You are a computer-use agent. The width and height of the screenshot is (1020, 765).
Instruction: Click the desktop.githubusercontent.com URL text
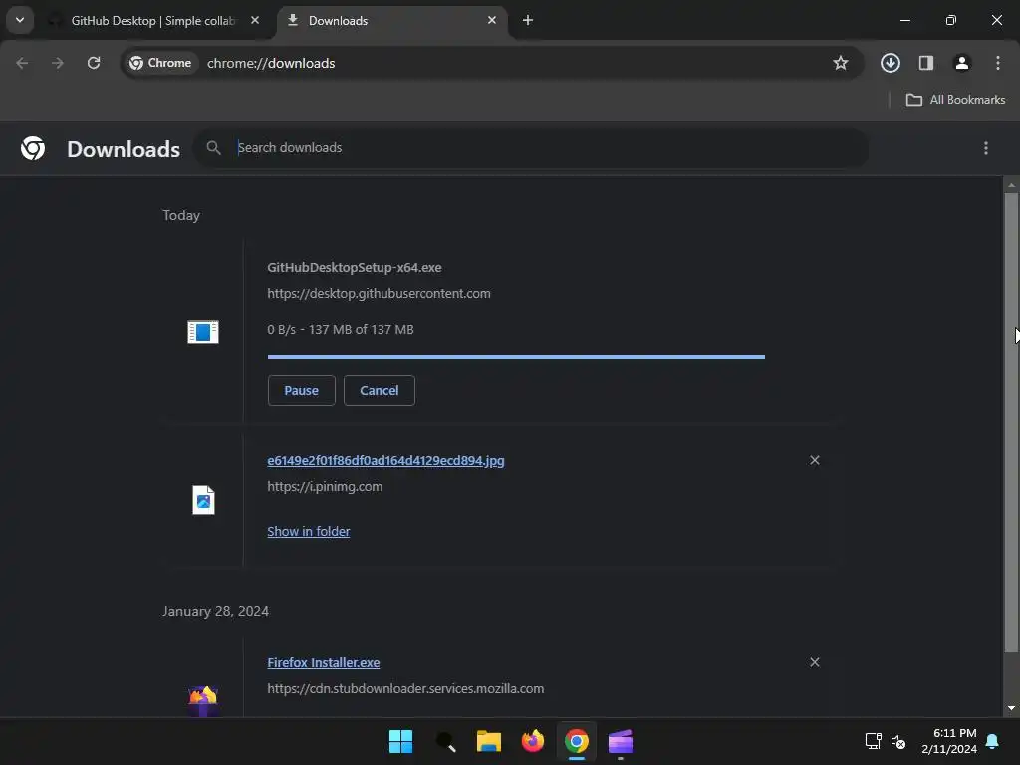tap(379, 294)
